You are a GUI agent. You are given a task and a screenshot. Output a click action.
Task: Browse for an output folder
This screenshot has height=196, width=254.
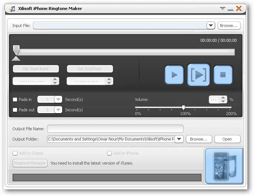coord(199,139)
